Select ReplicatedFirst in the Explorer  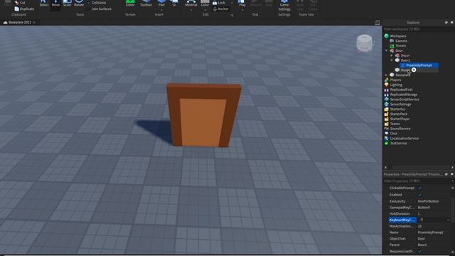401,90
